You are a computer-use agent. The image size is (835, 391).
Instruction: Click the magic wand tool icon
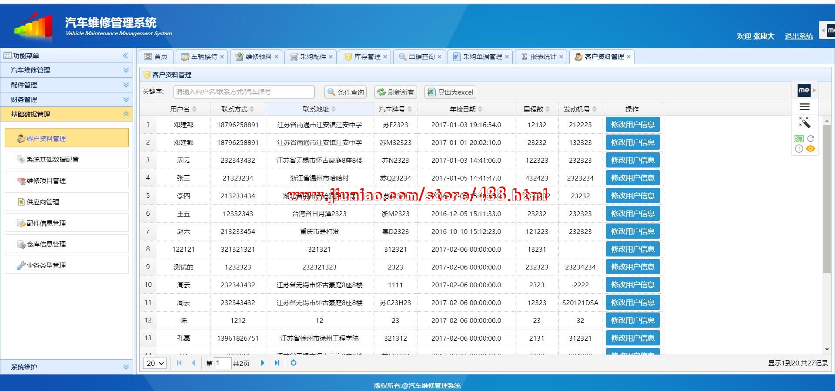point(805,122)
